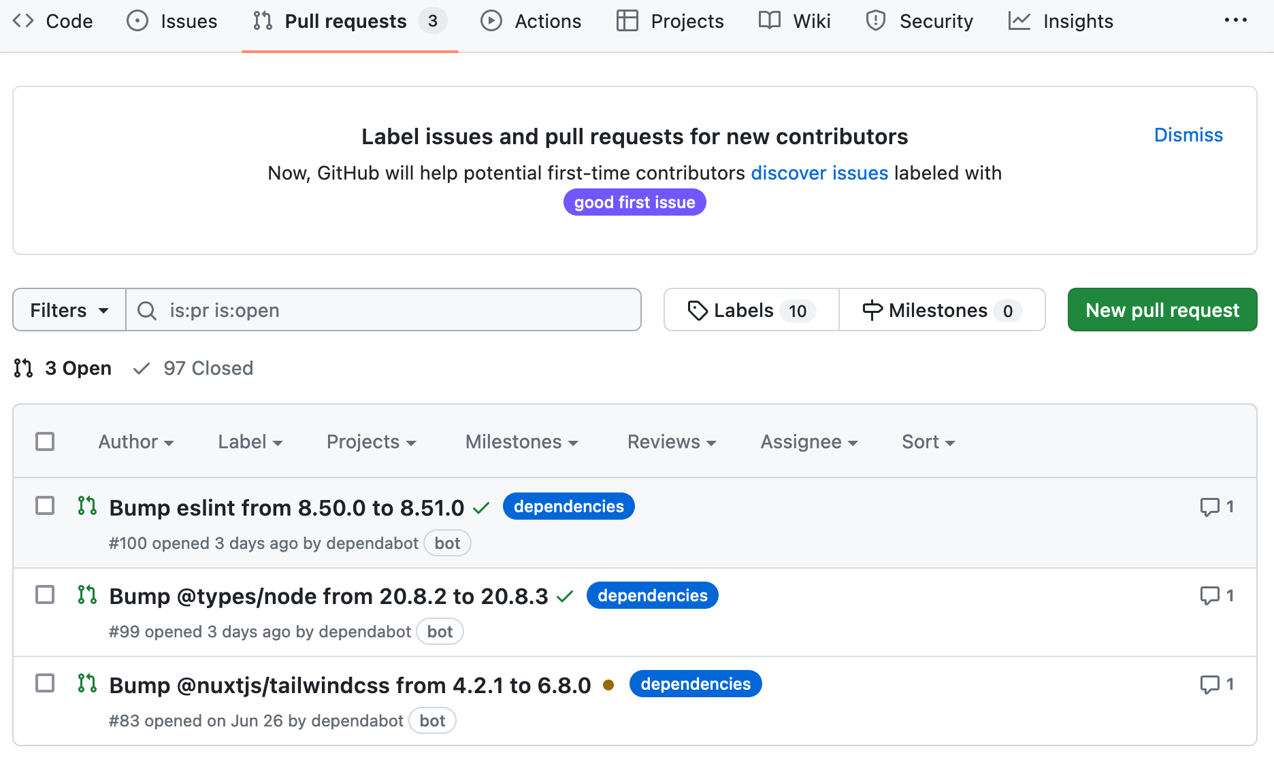Open the Milestones page button

point(942,310)
